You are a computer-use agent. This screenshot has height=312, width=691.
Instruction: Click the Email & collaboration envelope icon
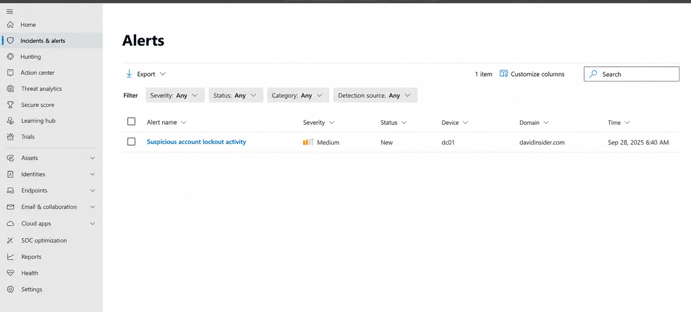11,207
